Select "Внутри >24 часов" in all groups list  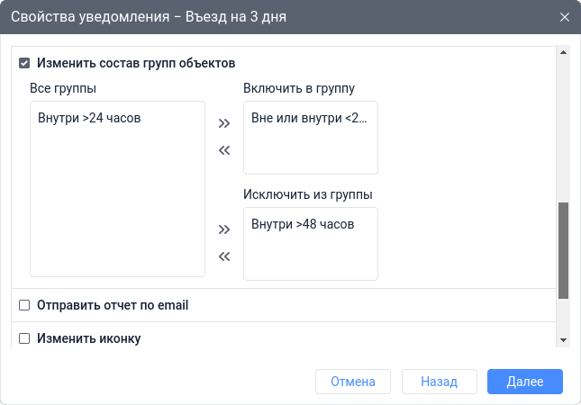pos(90,118)
